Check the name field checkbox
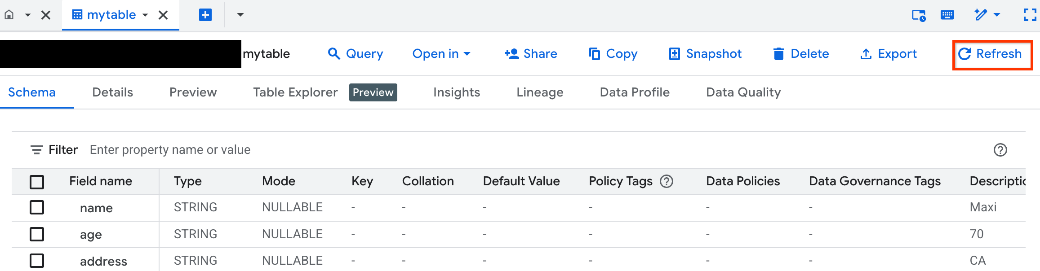This screenshot has height=271, width=1040. coord(37,207)
